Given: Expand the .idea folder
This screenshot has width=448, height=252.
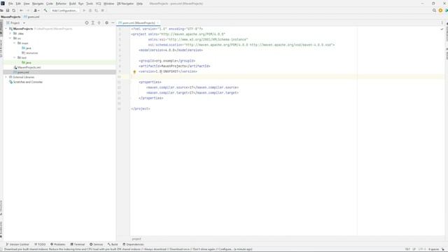Looking at the screenshot, I should tap(10, 34).
